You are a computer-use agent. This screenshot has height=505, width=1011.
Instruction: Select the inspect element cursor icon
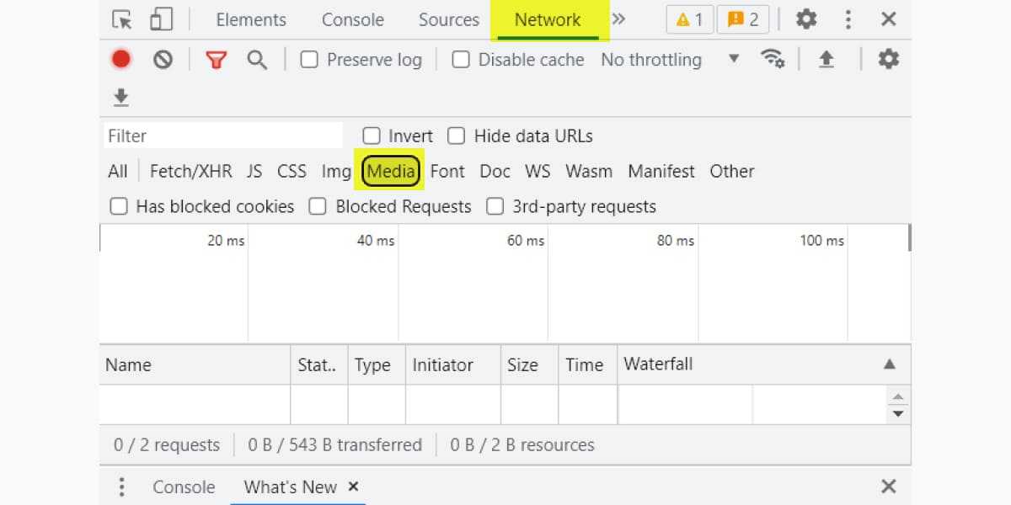122,19
